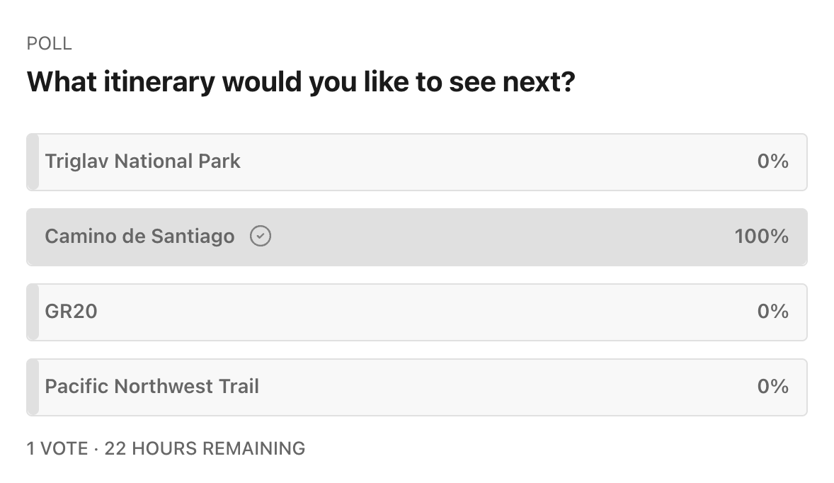Click the Triglav National Park progress bar edge
The width and height of the screenshot is (834, 483).
pos(31,161)
